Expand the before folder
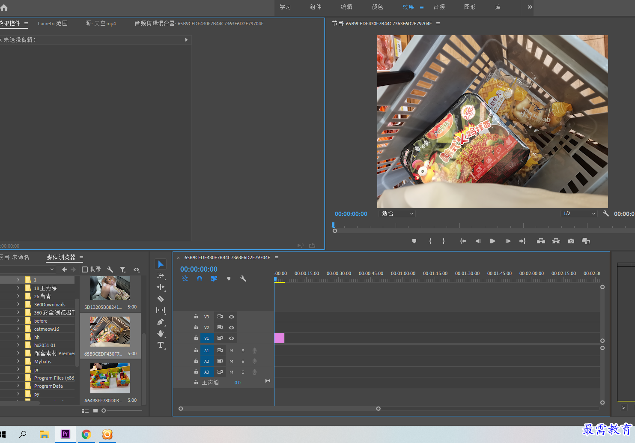 click(x=18, y=320)
